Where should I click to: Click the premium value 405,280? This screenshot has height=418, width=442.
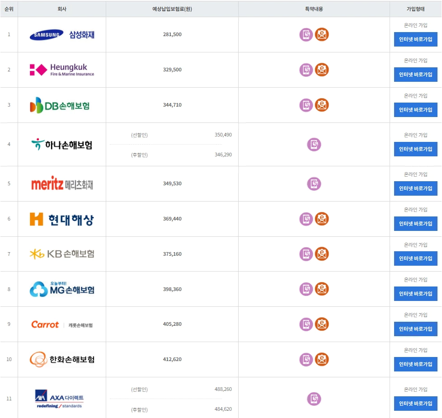[x=172, y=324]
